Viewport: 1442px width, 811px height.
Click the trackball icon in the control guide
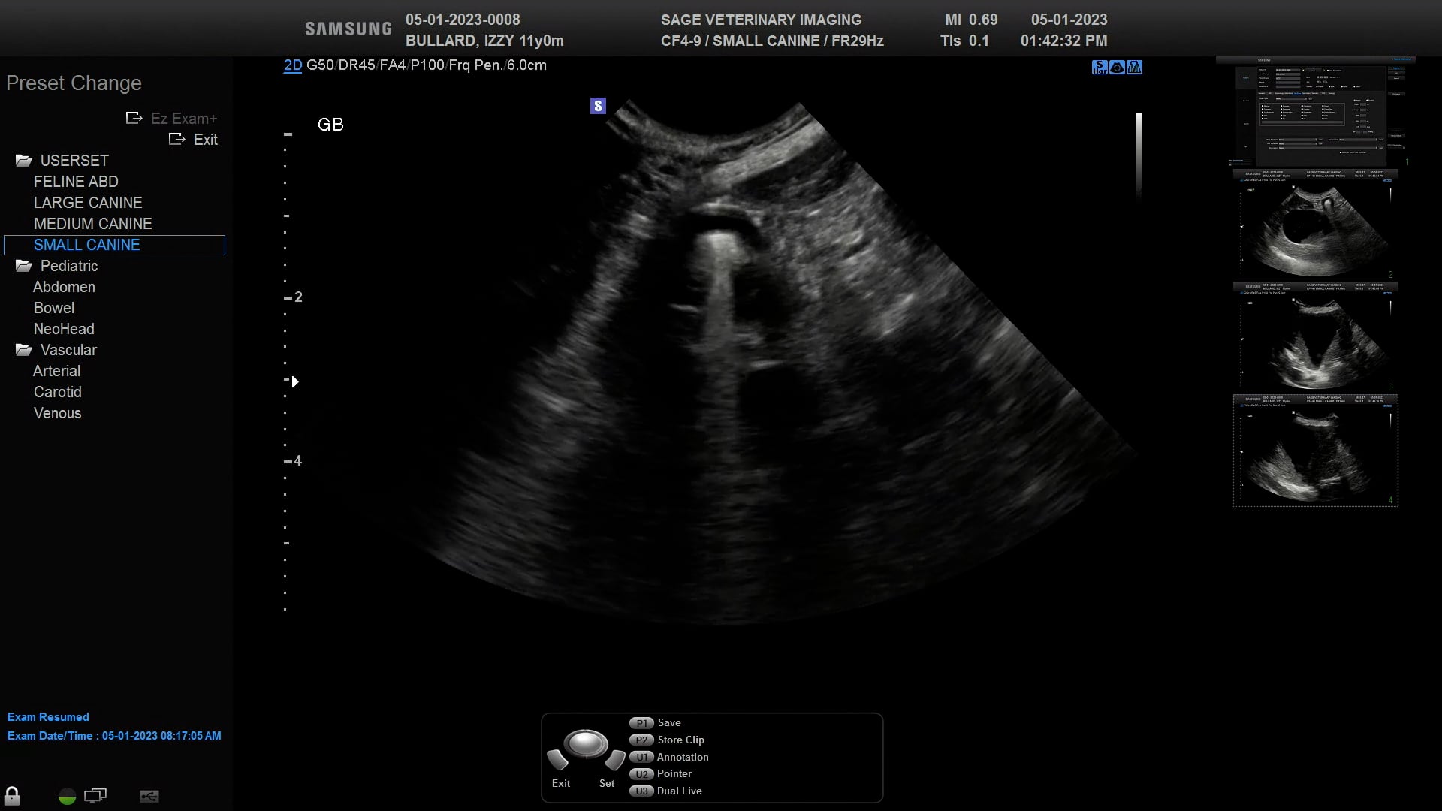pos(586,744)
